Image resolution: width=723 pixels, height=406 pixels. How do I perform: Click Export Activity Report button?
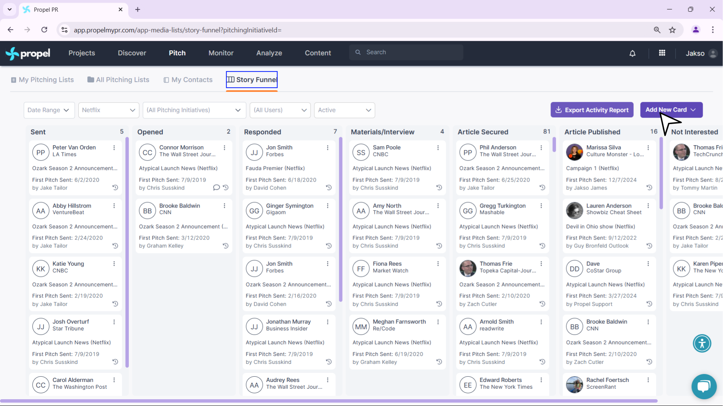[592, 110]
